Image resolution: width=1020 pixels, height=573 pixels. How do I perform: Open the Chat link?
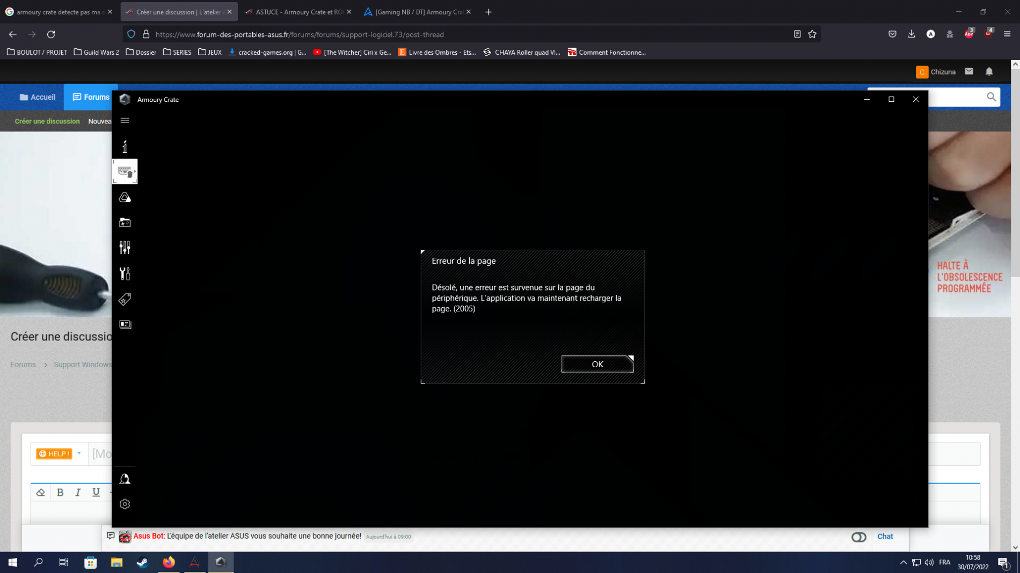[x=885, y=537]
